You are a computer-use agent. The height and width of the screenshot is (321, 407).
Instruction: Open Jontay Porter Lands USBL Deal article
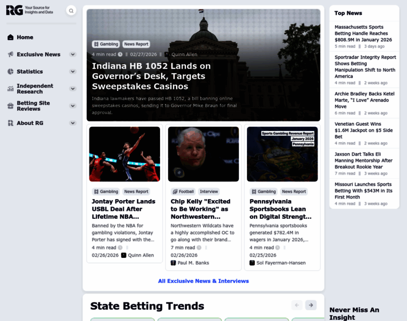tap(124, 209)
